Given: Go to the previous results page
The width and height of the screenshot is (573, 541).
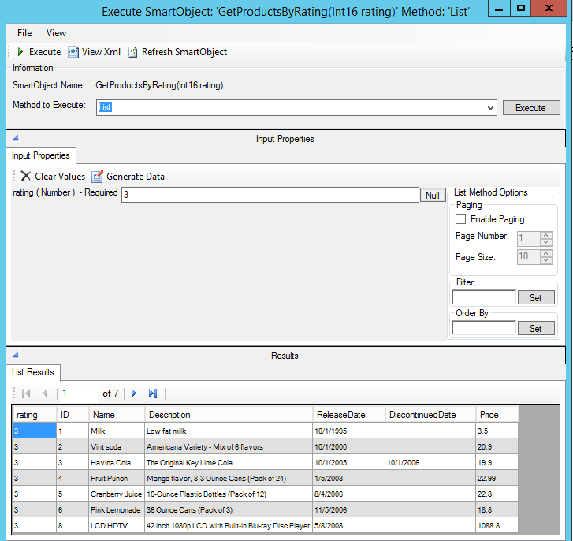Looking at the screenshot, I should [45, 393].
